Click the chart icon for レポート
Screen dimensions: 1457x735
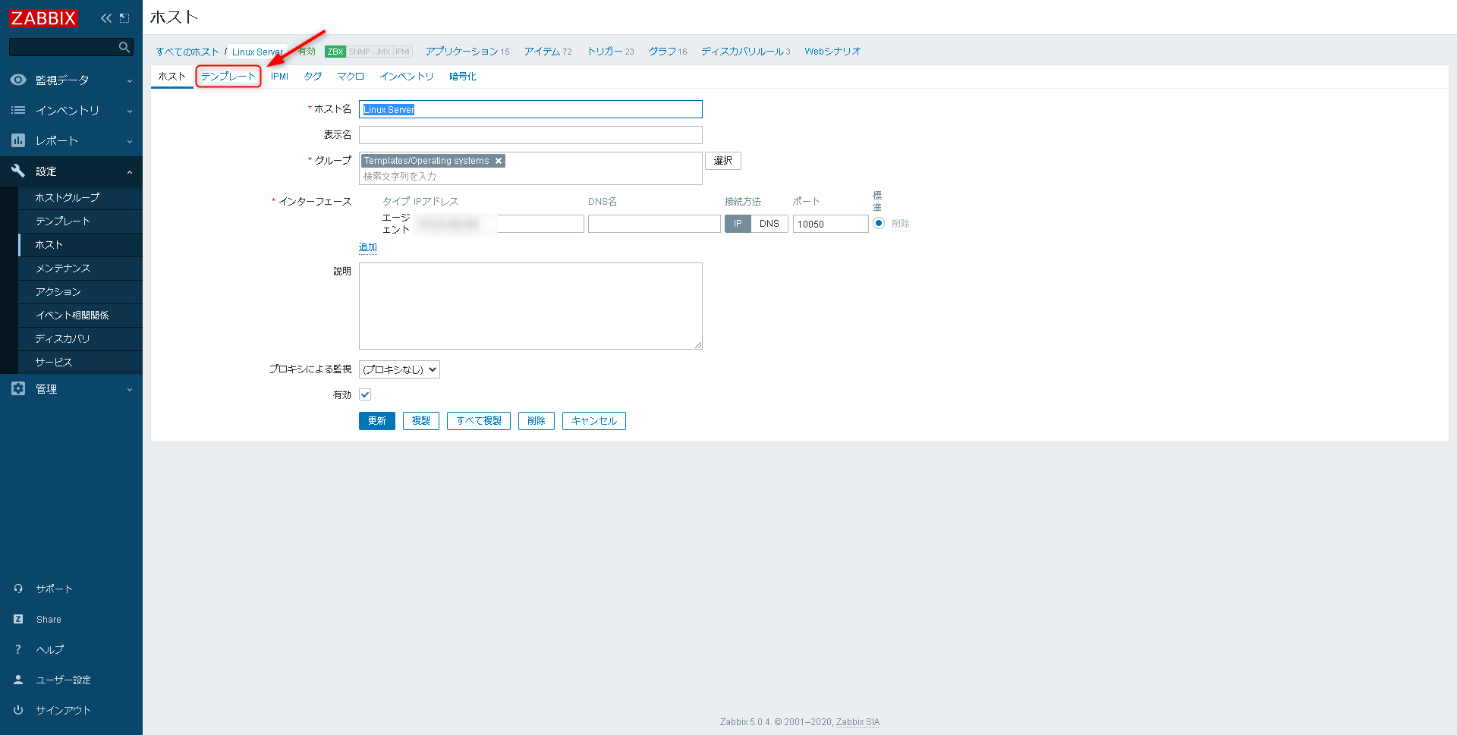[x=18, y=140]
